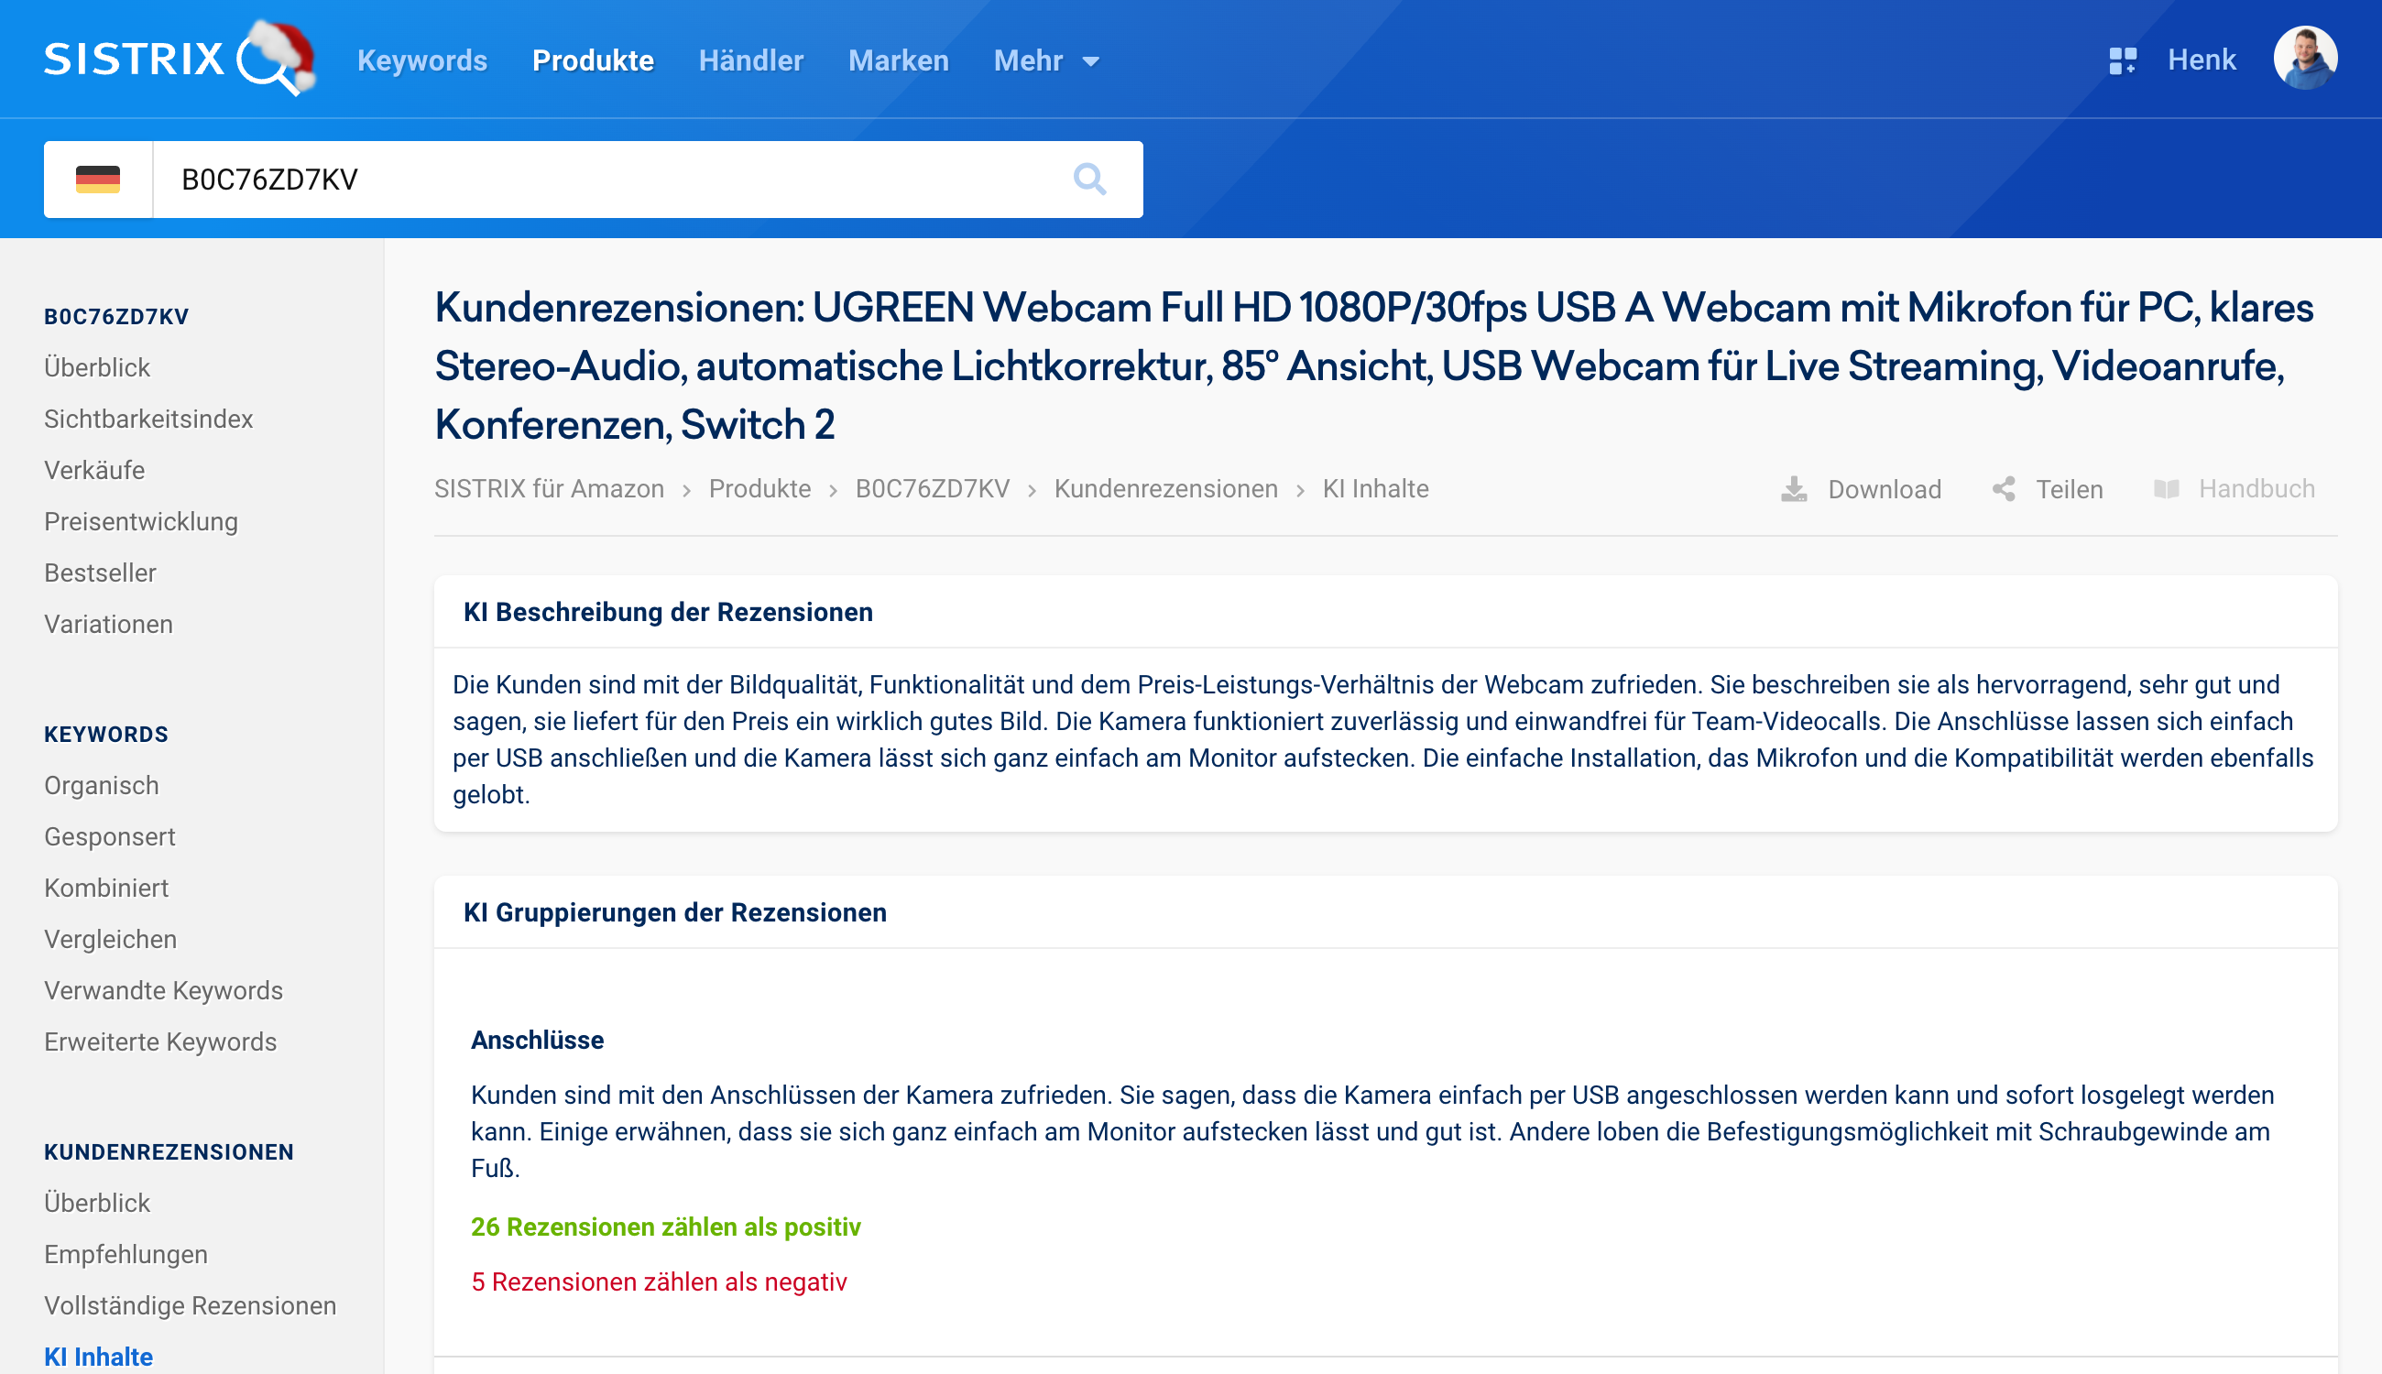
Task: Select Keywords in the top navigation
Action: point(421,60)
